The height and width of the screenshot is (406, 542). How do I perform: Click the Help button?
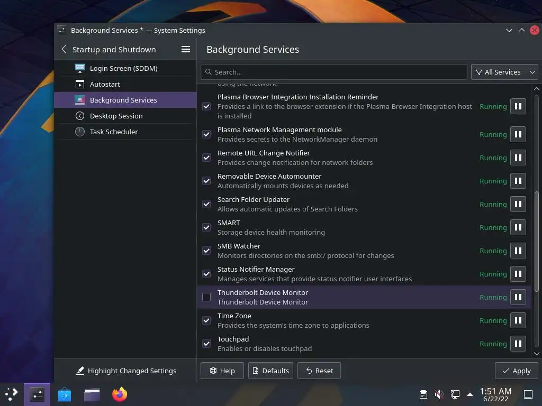[222, 371]
